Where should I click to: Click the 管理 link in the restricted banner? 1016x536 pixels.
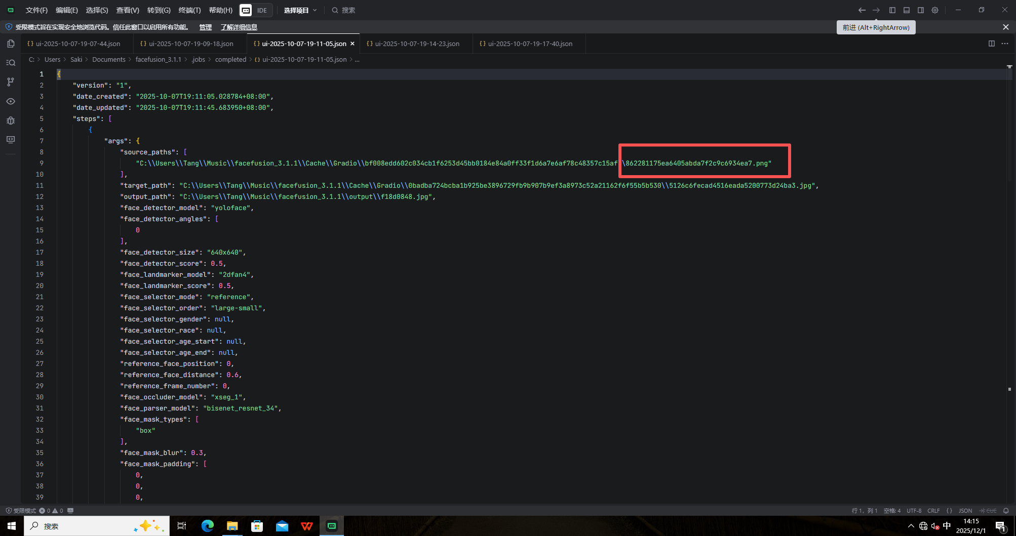click(x=206, y=27)
